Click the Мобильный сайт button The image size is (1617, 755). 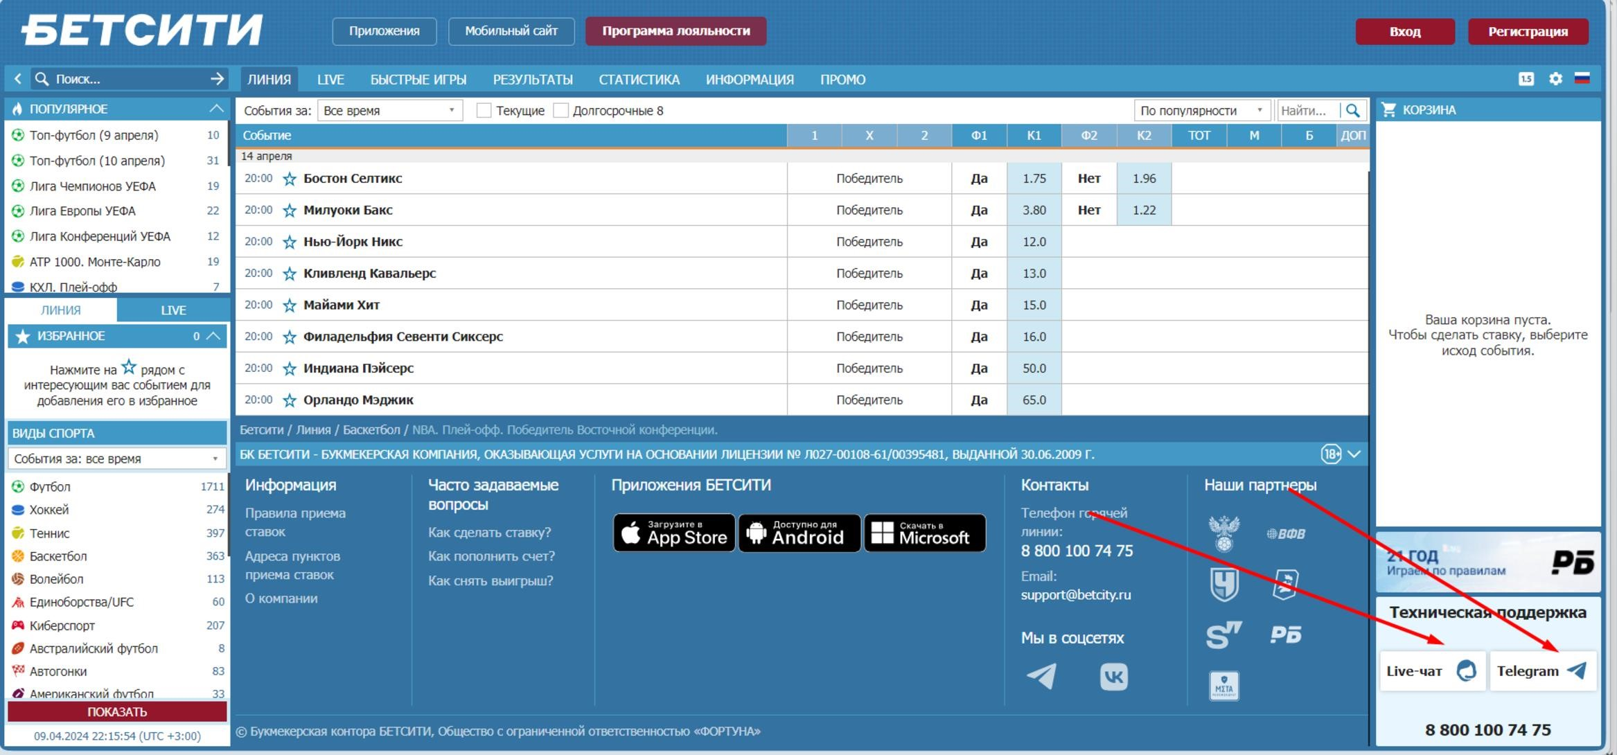(511, 31)
